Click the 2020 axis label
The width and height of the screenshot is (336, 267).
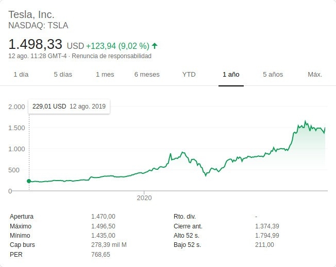(x=144, y=198)
